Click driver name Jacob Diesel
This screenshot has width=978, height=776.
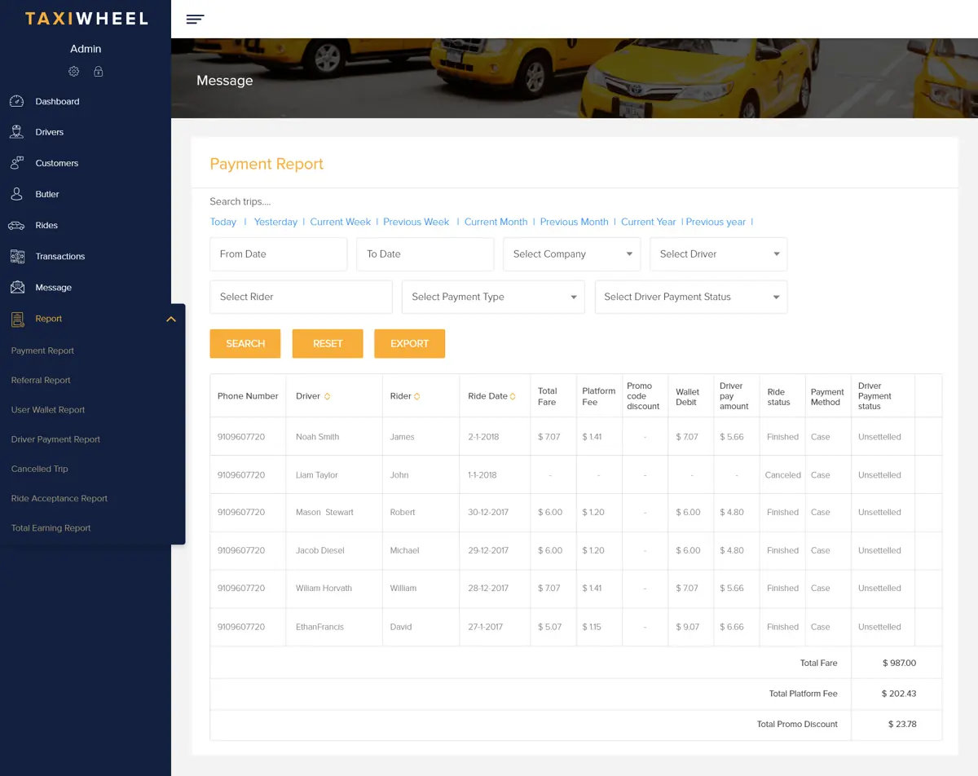320,551
